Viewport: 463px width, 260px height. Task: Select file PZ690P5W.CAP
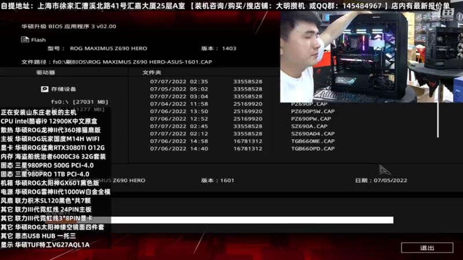click(313, 112)
